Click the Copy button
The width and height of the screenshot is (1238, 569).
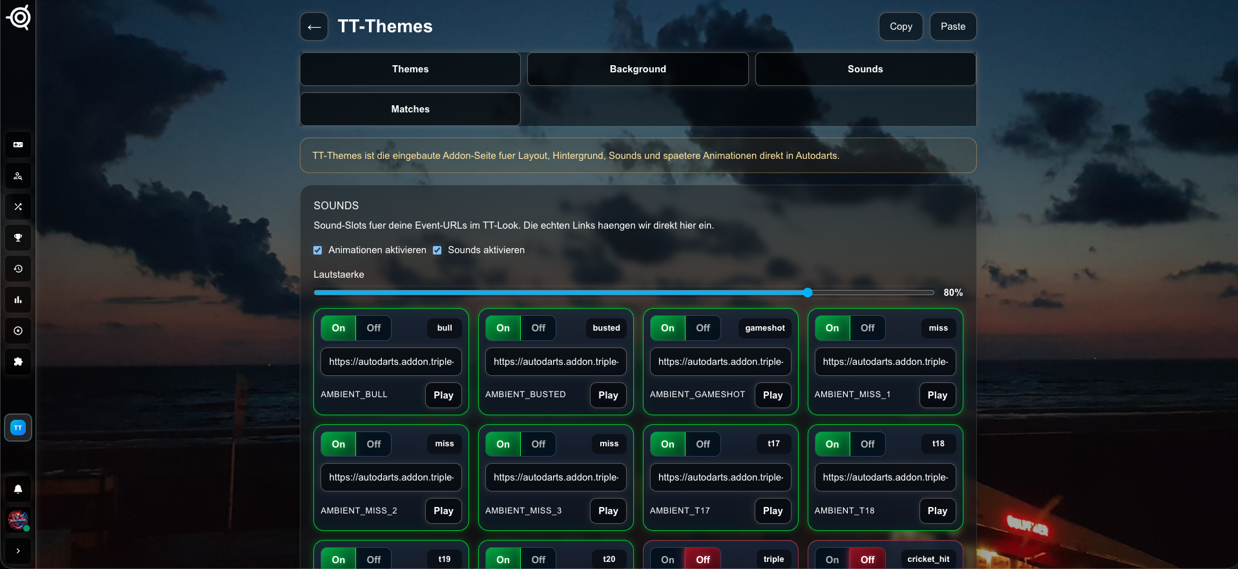901,26
